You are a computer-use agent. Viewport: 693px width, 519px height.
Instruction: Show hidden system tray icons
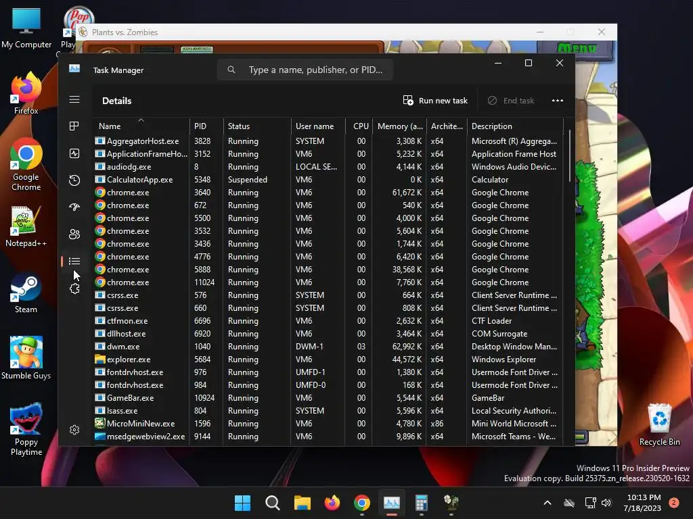click(547, 503)
